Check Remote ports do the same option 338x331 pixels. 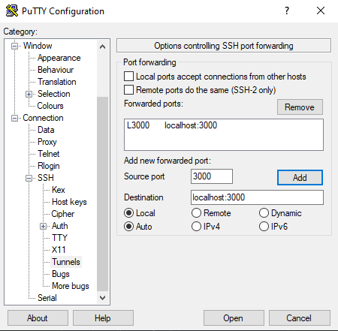pos(128,90)
